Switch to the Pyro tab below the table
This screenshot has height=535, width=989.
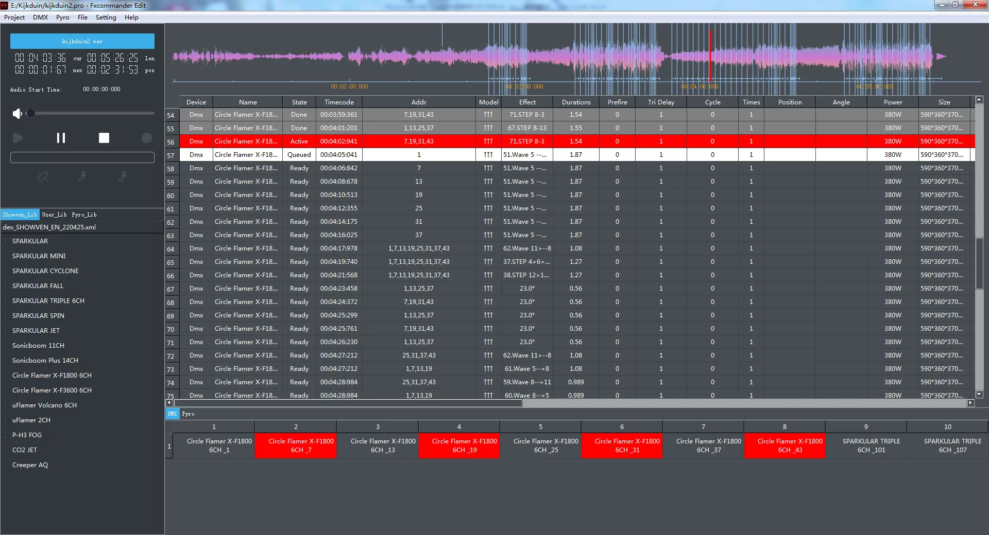tap(188, 414)
